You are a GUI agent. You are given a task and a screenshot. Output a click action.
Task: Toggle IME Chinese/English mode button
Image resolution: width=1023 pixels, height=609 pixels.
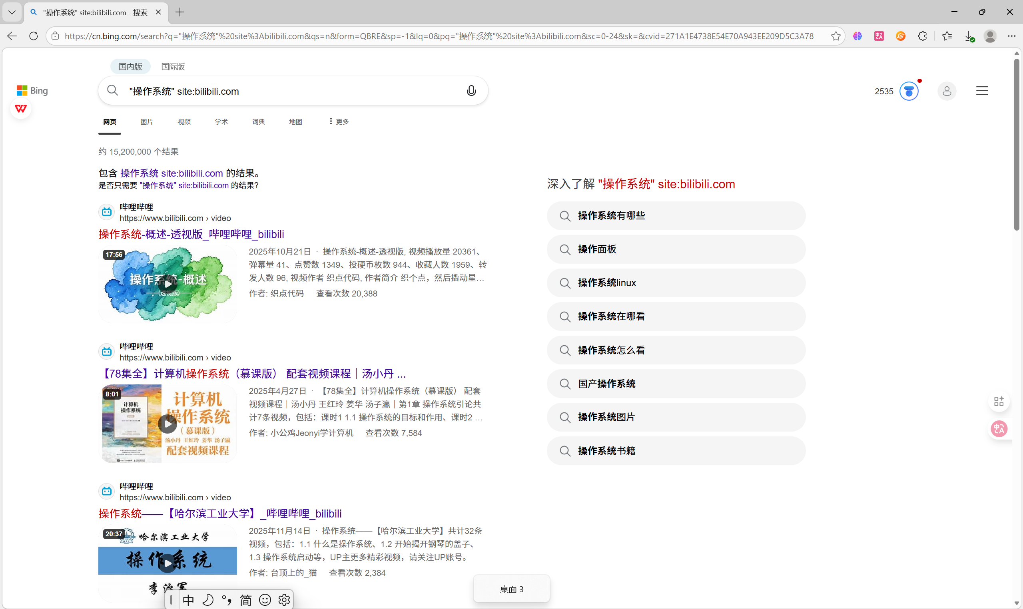coord(188,600)
